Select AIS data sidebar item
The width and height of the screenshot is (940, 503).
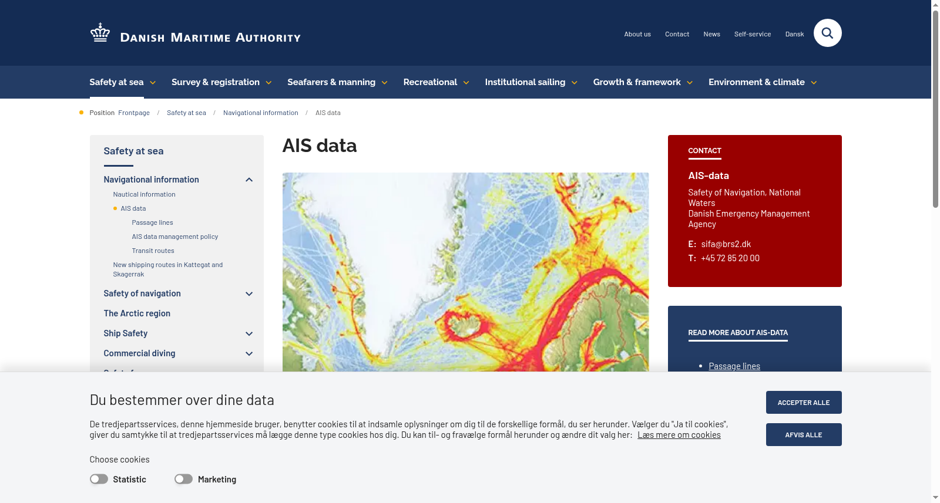[x=133, y=208]
